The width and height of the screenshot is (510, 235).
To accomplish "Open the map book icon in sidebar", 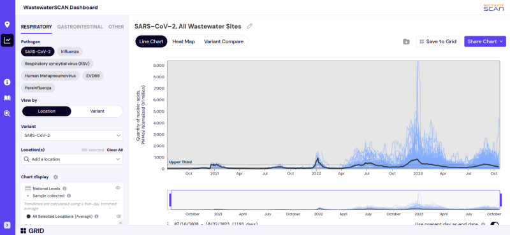I will 7,98.
